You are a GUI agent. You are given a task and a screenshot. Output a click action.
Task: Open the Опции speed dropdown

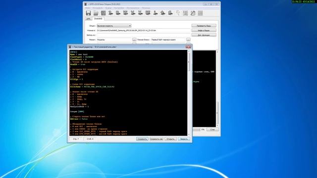coord(114,26)
